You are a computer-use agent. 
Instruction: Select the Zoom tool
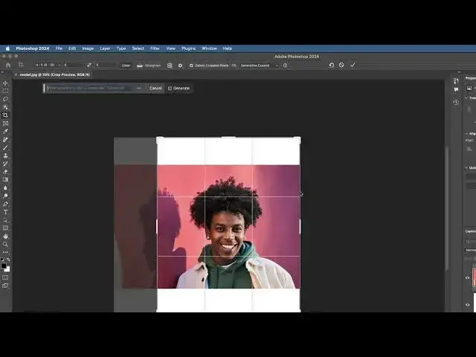tap(5, 244)
